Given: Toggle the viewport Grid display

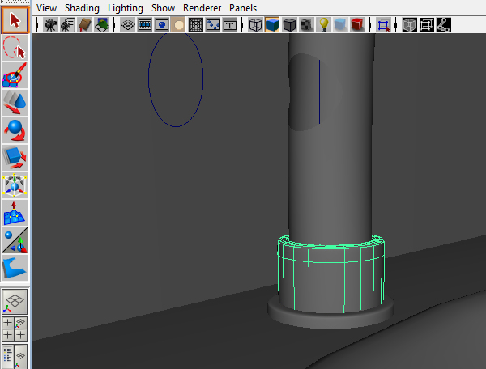Looking at the screenshot, I should pyautogui.click(x=128, y=25).
